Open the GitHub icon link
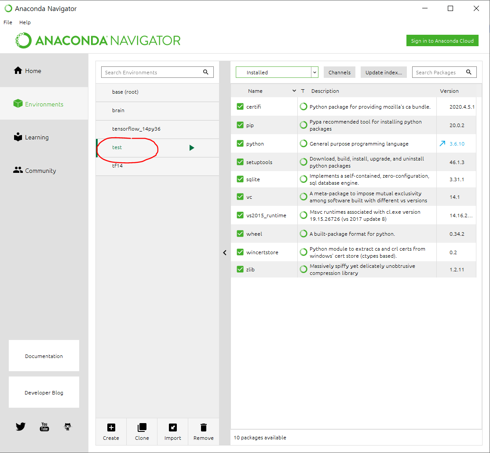This screenshot has height=453, width=490. 68,427
